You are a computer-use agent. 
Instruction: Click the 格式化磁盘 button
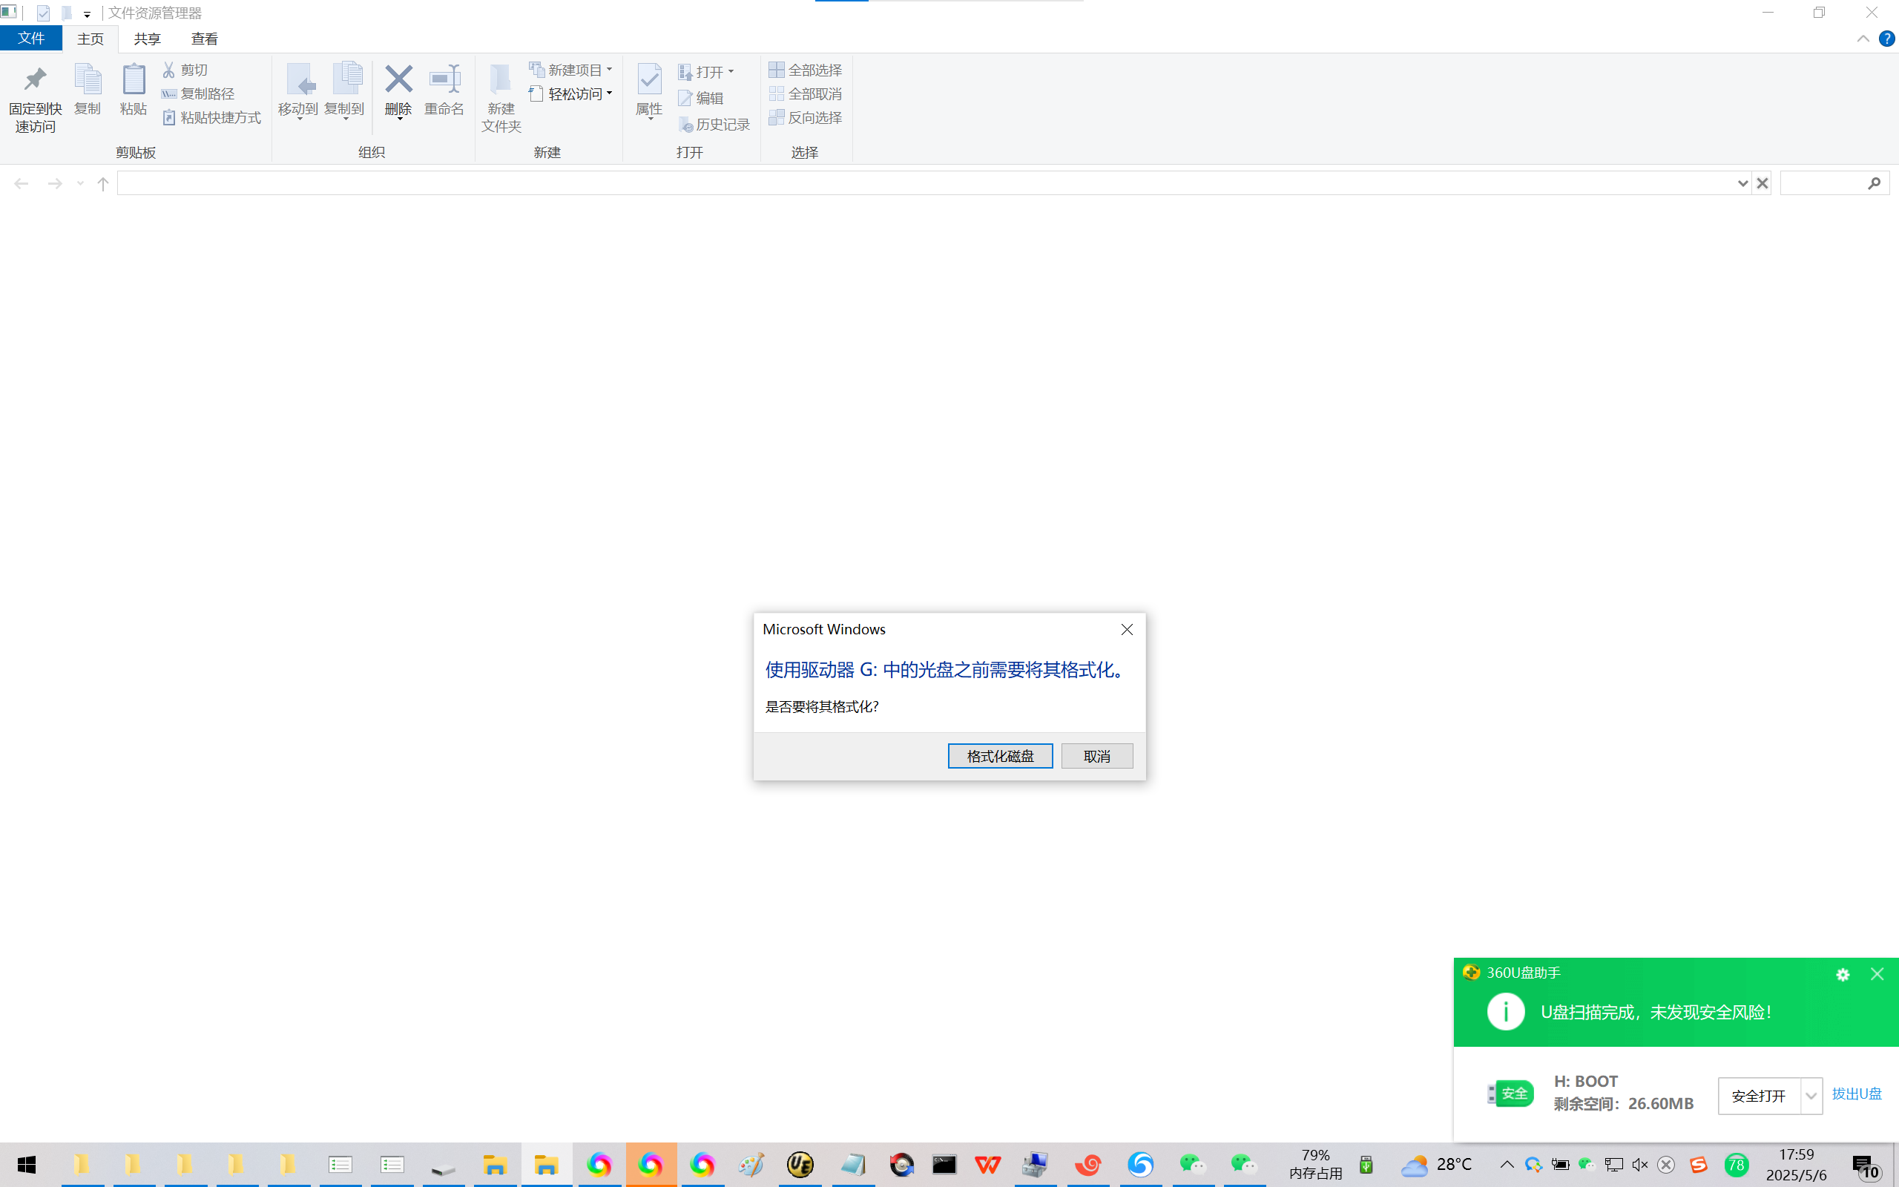pos(1000,756)
